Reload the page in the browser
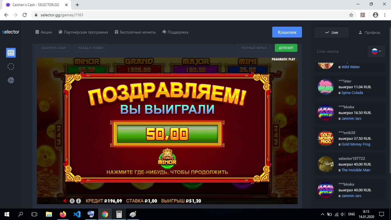This screenshot has width=391, height=220. click(x=25, y=15)
